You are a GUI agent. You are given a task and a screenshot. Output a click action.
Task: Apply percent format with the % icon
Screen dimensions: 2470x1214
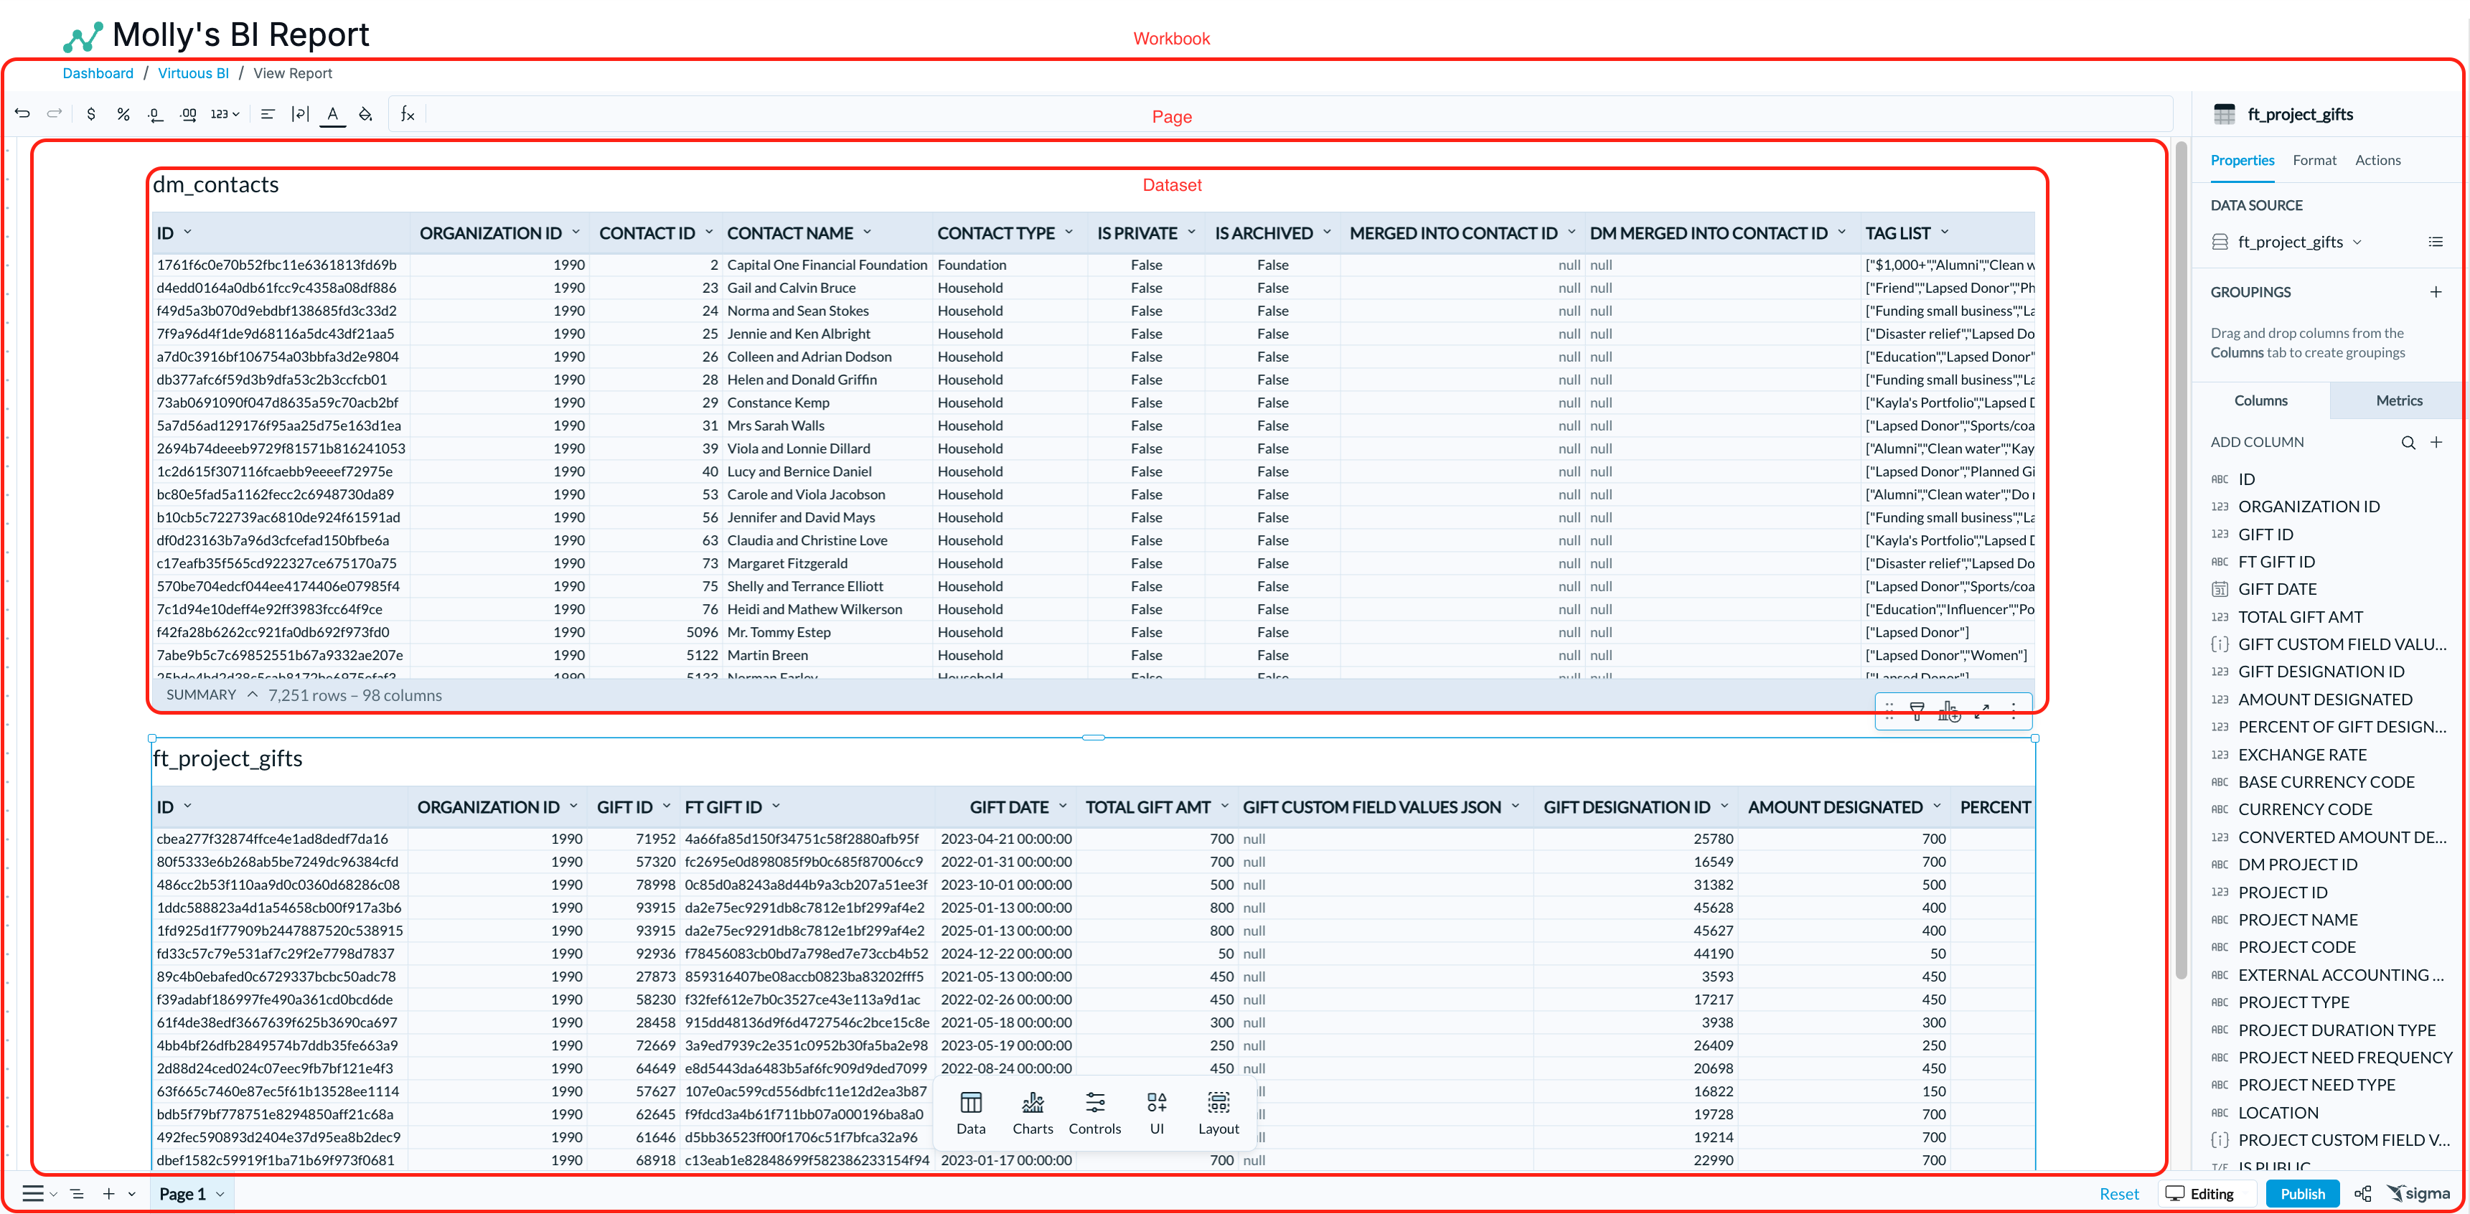coord(123,114)
